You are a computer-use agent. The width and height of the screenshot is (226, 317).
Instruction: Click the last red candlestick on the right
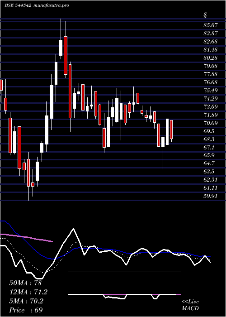click(x=171, y=130)
